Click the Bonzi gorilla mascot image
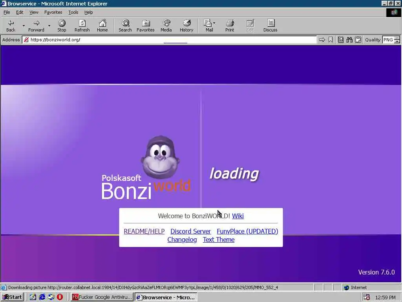 click(160, 157)
